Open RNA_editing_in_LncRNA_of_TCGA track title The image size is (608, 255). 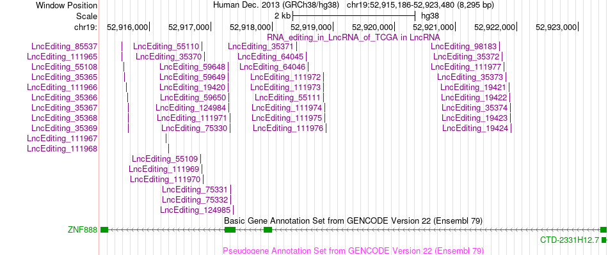click(x=353, y=38)
